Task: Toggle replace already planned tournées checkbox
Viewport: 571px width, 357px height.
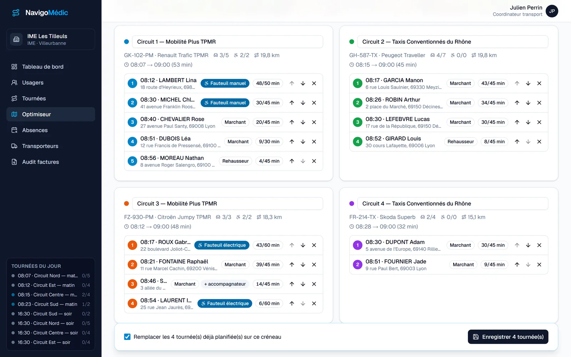Action: (127, 337)
